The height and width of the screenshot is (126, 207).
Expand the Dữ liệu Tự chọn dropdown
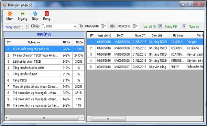pos(75,26)
